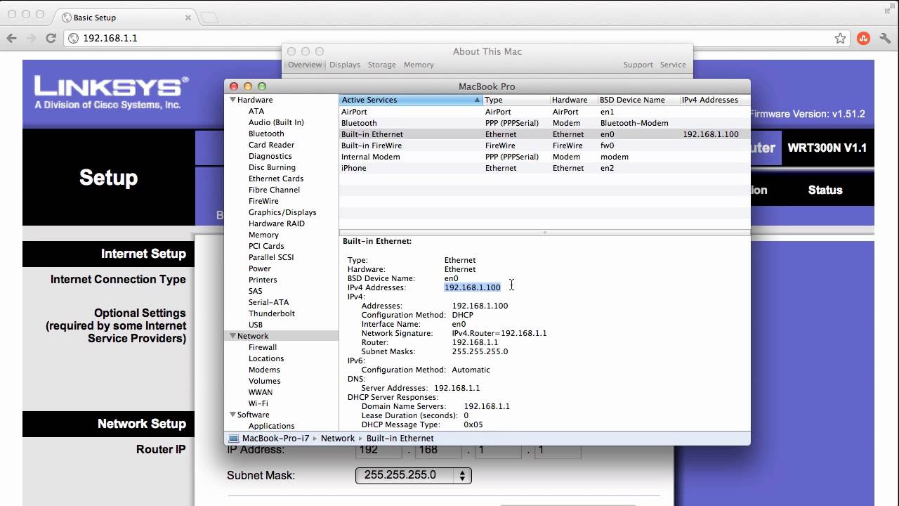Bookmark the page with the star icon
899x506 pixels.
point(840,39)
